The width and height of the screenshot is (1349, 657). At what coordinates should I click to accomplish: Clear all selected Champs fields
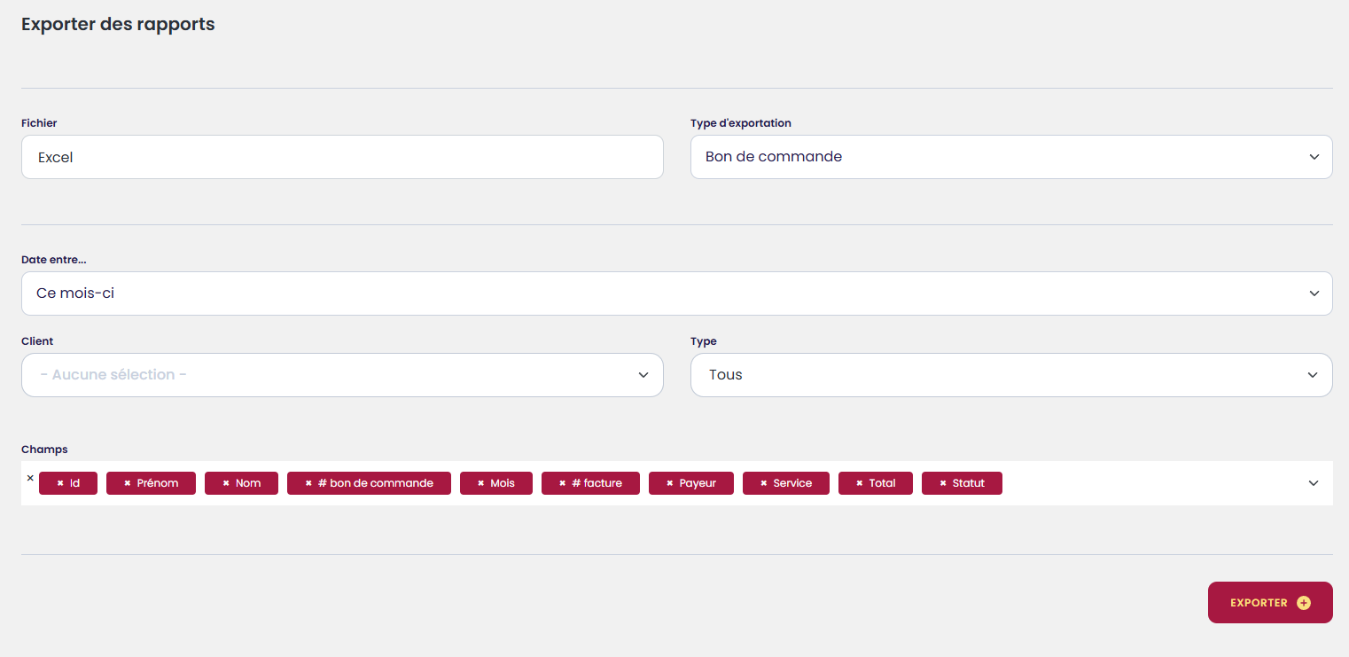coord(30,478)
